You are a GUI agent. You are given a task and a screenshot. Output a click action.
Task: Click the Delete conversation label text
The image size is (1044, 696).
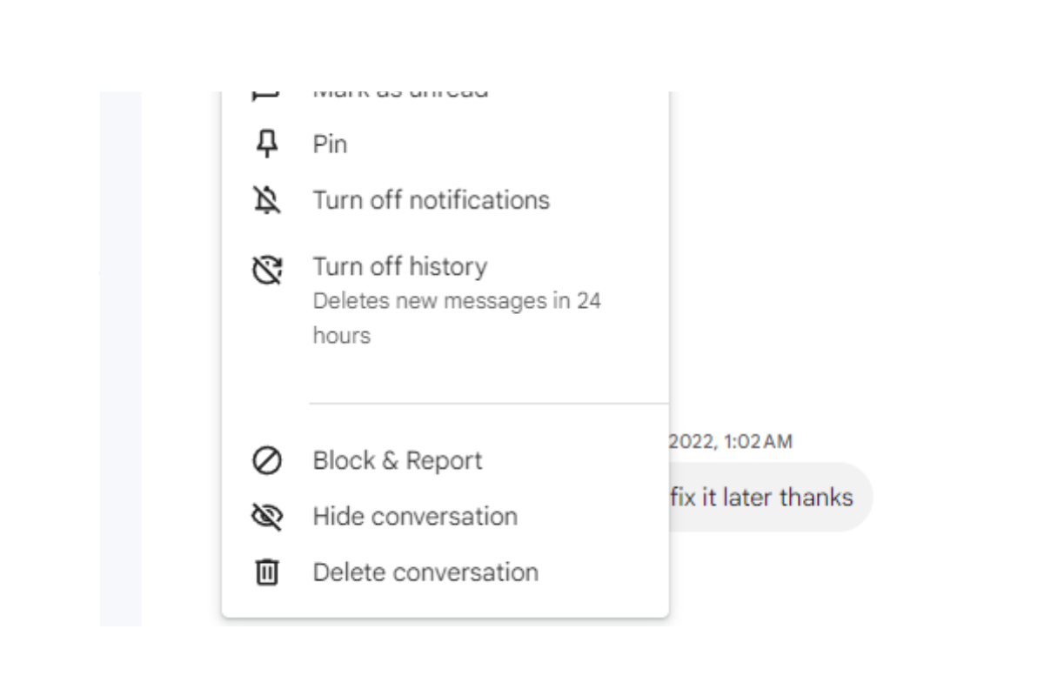(x=425, y=572)
